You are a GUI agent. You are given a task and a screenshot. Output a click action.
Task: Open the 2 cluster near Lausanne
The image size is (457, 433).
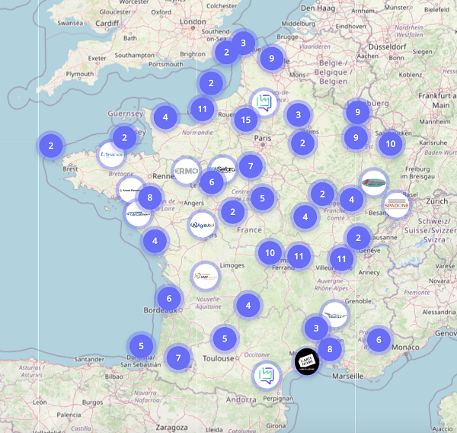point(358,237)
